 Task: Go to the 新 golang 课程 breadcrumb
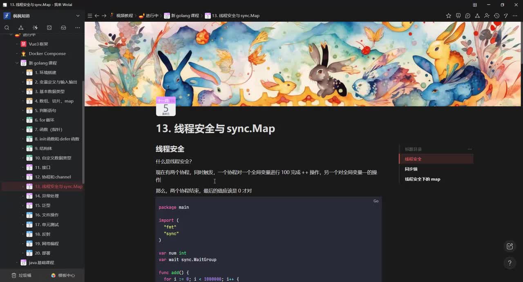click(181, 15)
